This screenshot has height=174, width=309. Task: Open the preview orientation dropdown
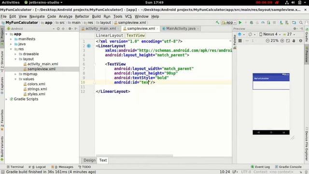252,34
